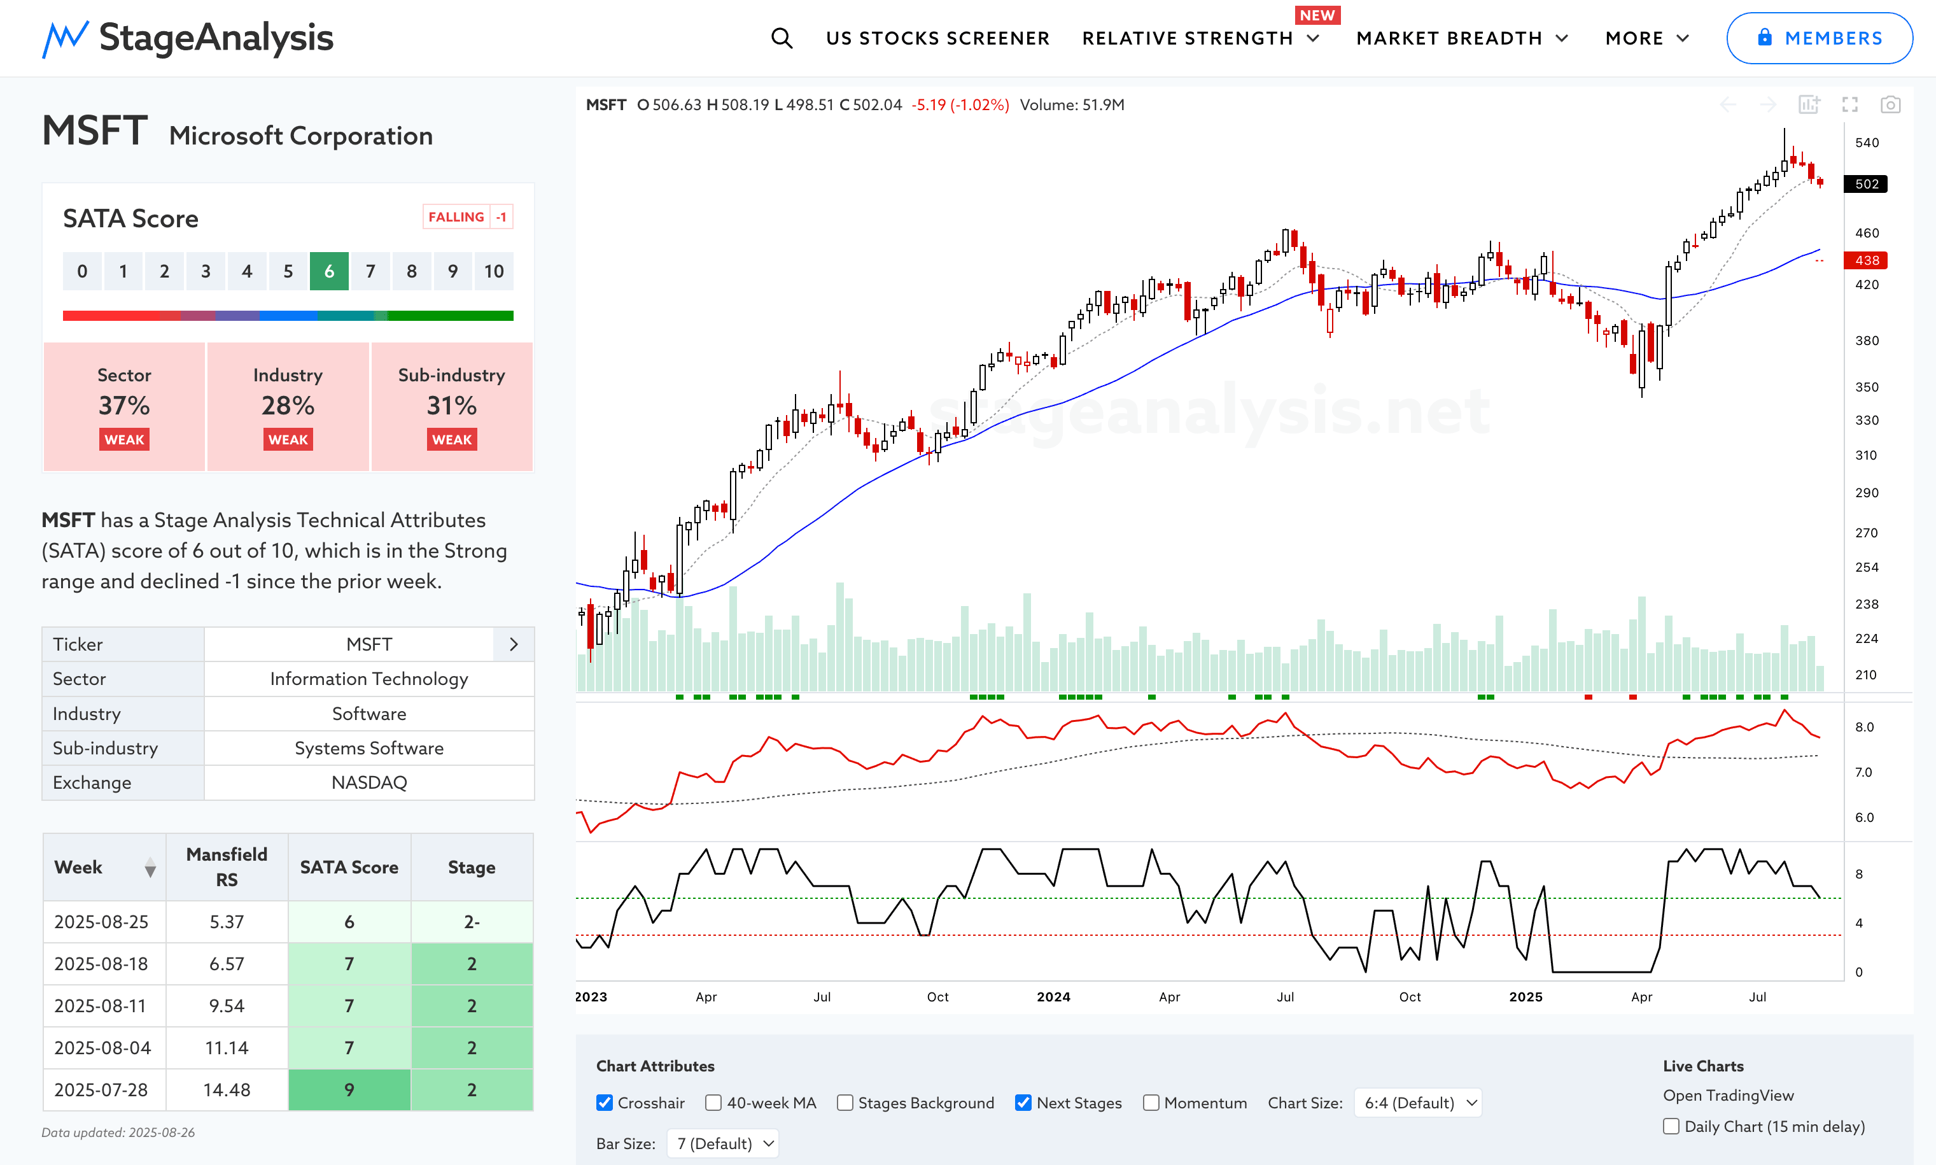The height and width of the screenshot is (1165, 1936).
Task: Click the Sub-industry 31% Weak card
Action: [x=452, y=407]
